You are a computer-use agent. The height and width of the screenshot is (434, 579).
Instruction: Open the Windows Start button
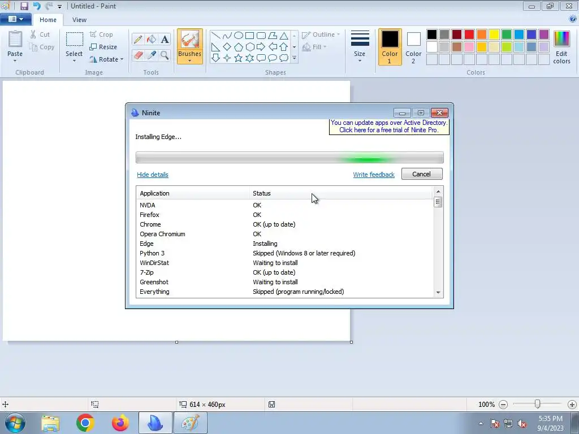tap(15, 423)
